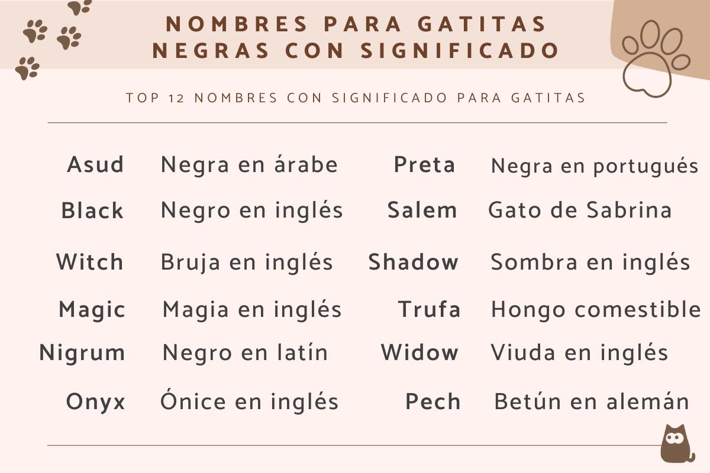
Task: Click the meaning 'Betún en alemán'
Action: click(x=592, y=401)
